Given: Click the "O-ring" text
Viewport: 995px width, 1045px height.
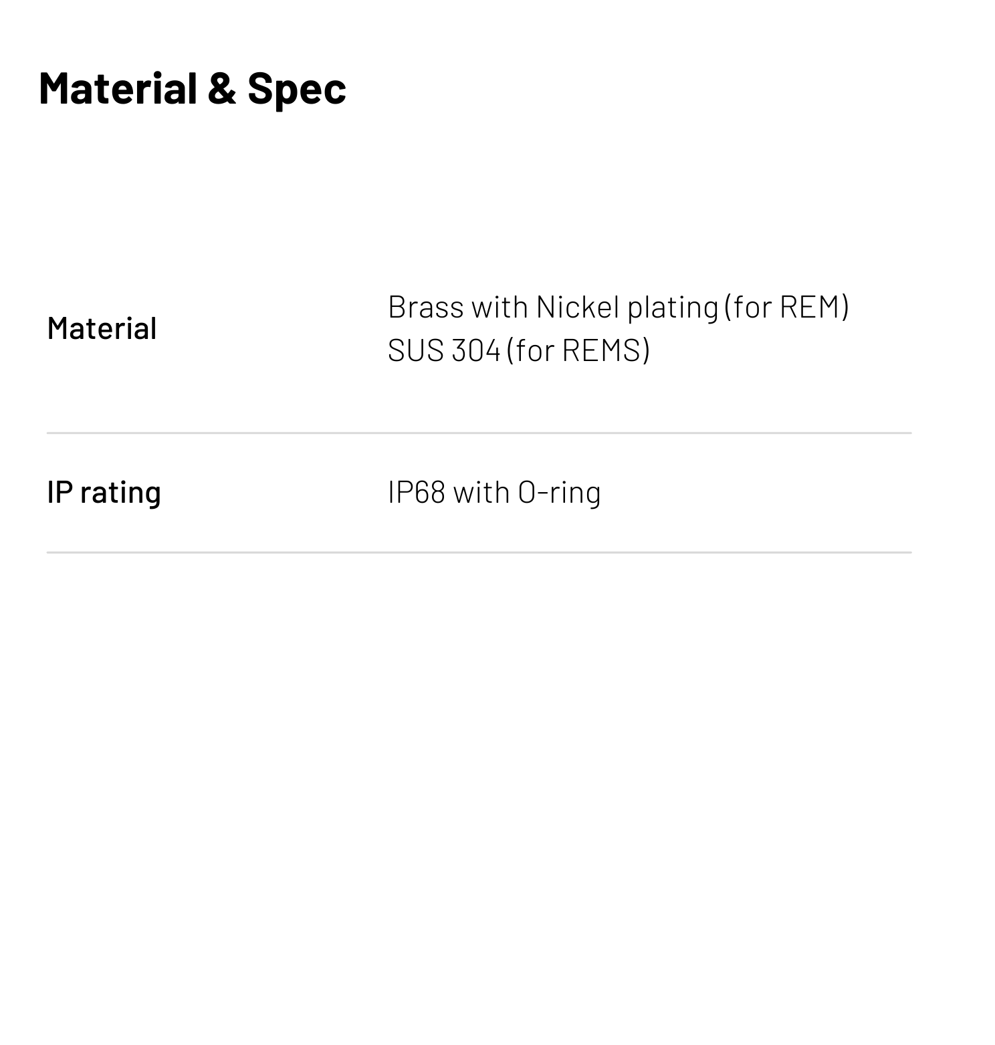Looking at the screenshot, I should [x=559, y=492].
